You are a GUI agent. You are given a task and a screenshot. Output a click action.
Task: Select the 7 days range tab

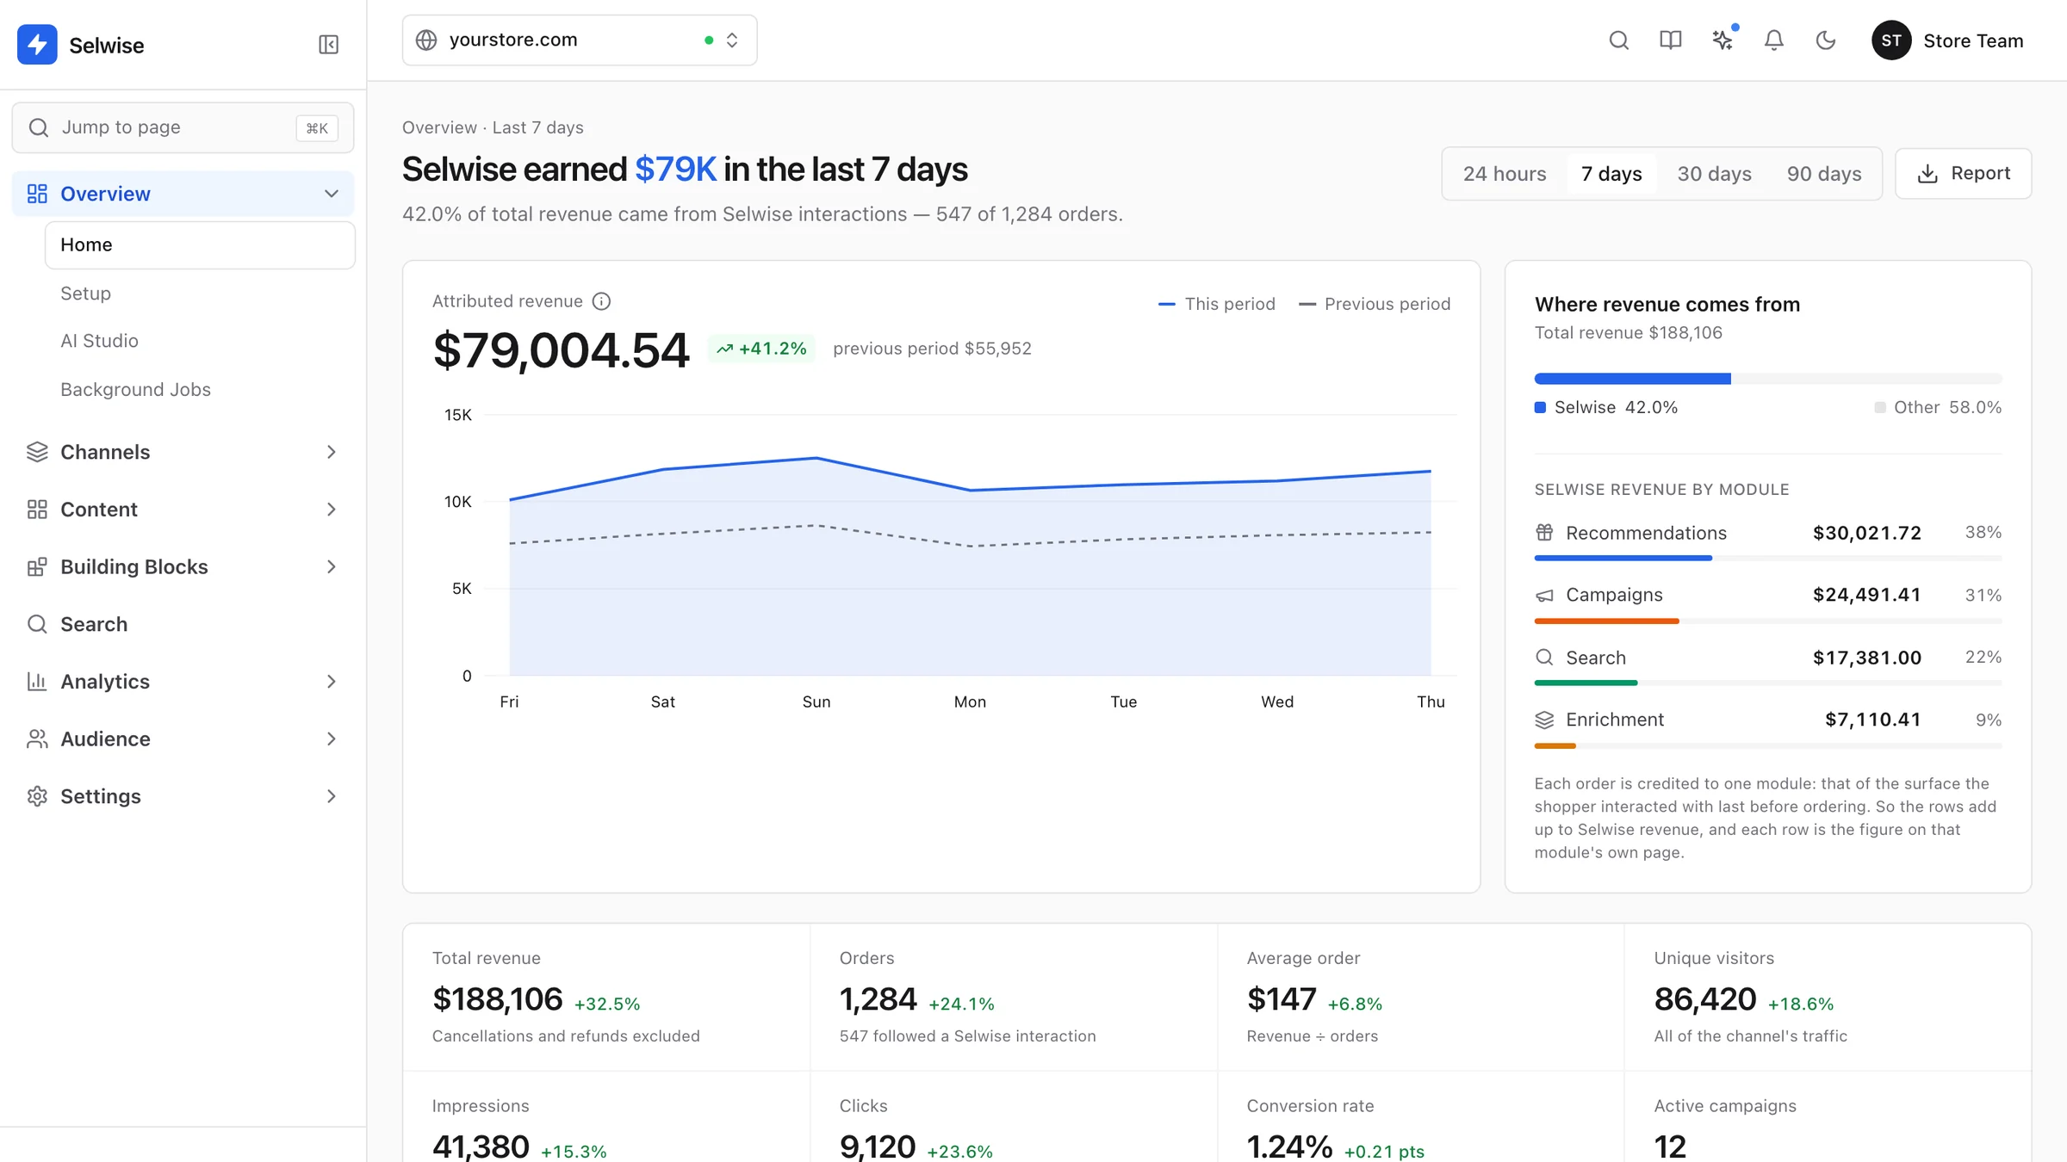click(1611, 174)
